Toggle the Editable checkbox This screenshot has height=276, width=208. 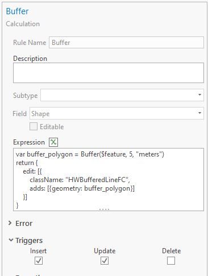(x=34, y=126)
